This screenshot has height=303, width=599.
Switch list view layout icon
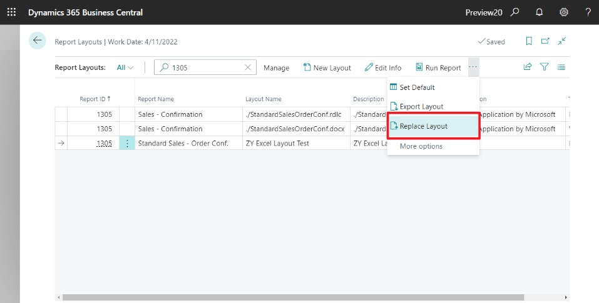click(561, 67)
